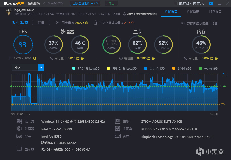
Task: Open the 降频报告 tab
Action: click(x=215, y=12)
